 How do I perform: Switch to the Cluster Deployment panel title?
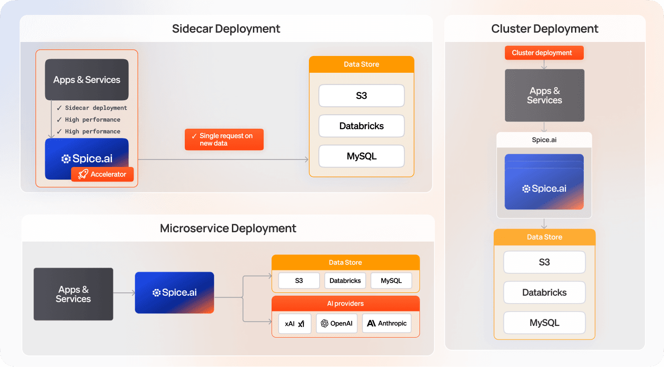tap(544, 28)
